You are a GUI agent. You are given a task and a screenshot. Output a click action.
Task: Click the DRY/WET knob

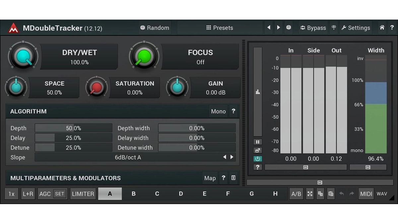tap(23, 56)
